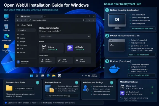The height and width of the screenshot is (106, 159).
Task: Click the database backup icon
Action: pos(49,89)
